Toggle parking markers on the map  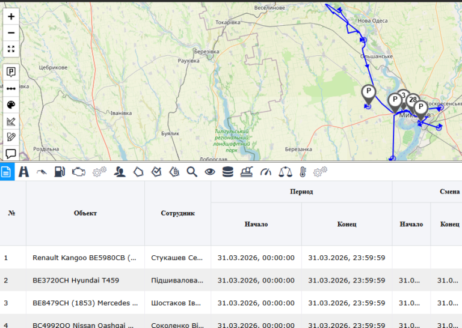click(x=11, y=72)
